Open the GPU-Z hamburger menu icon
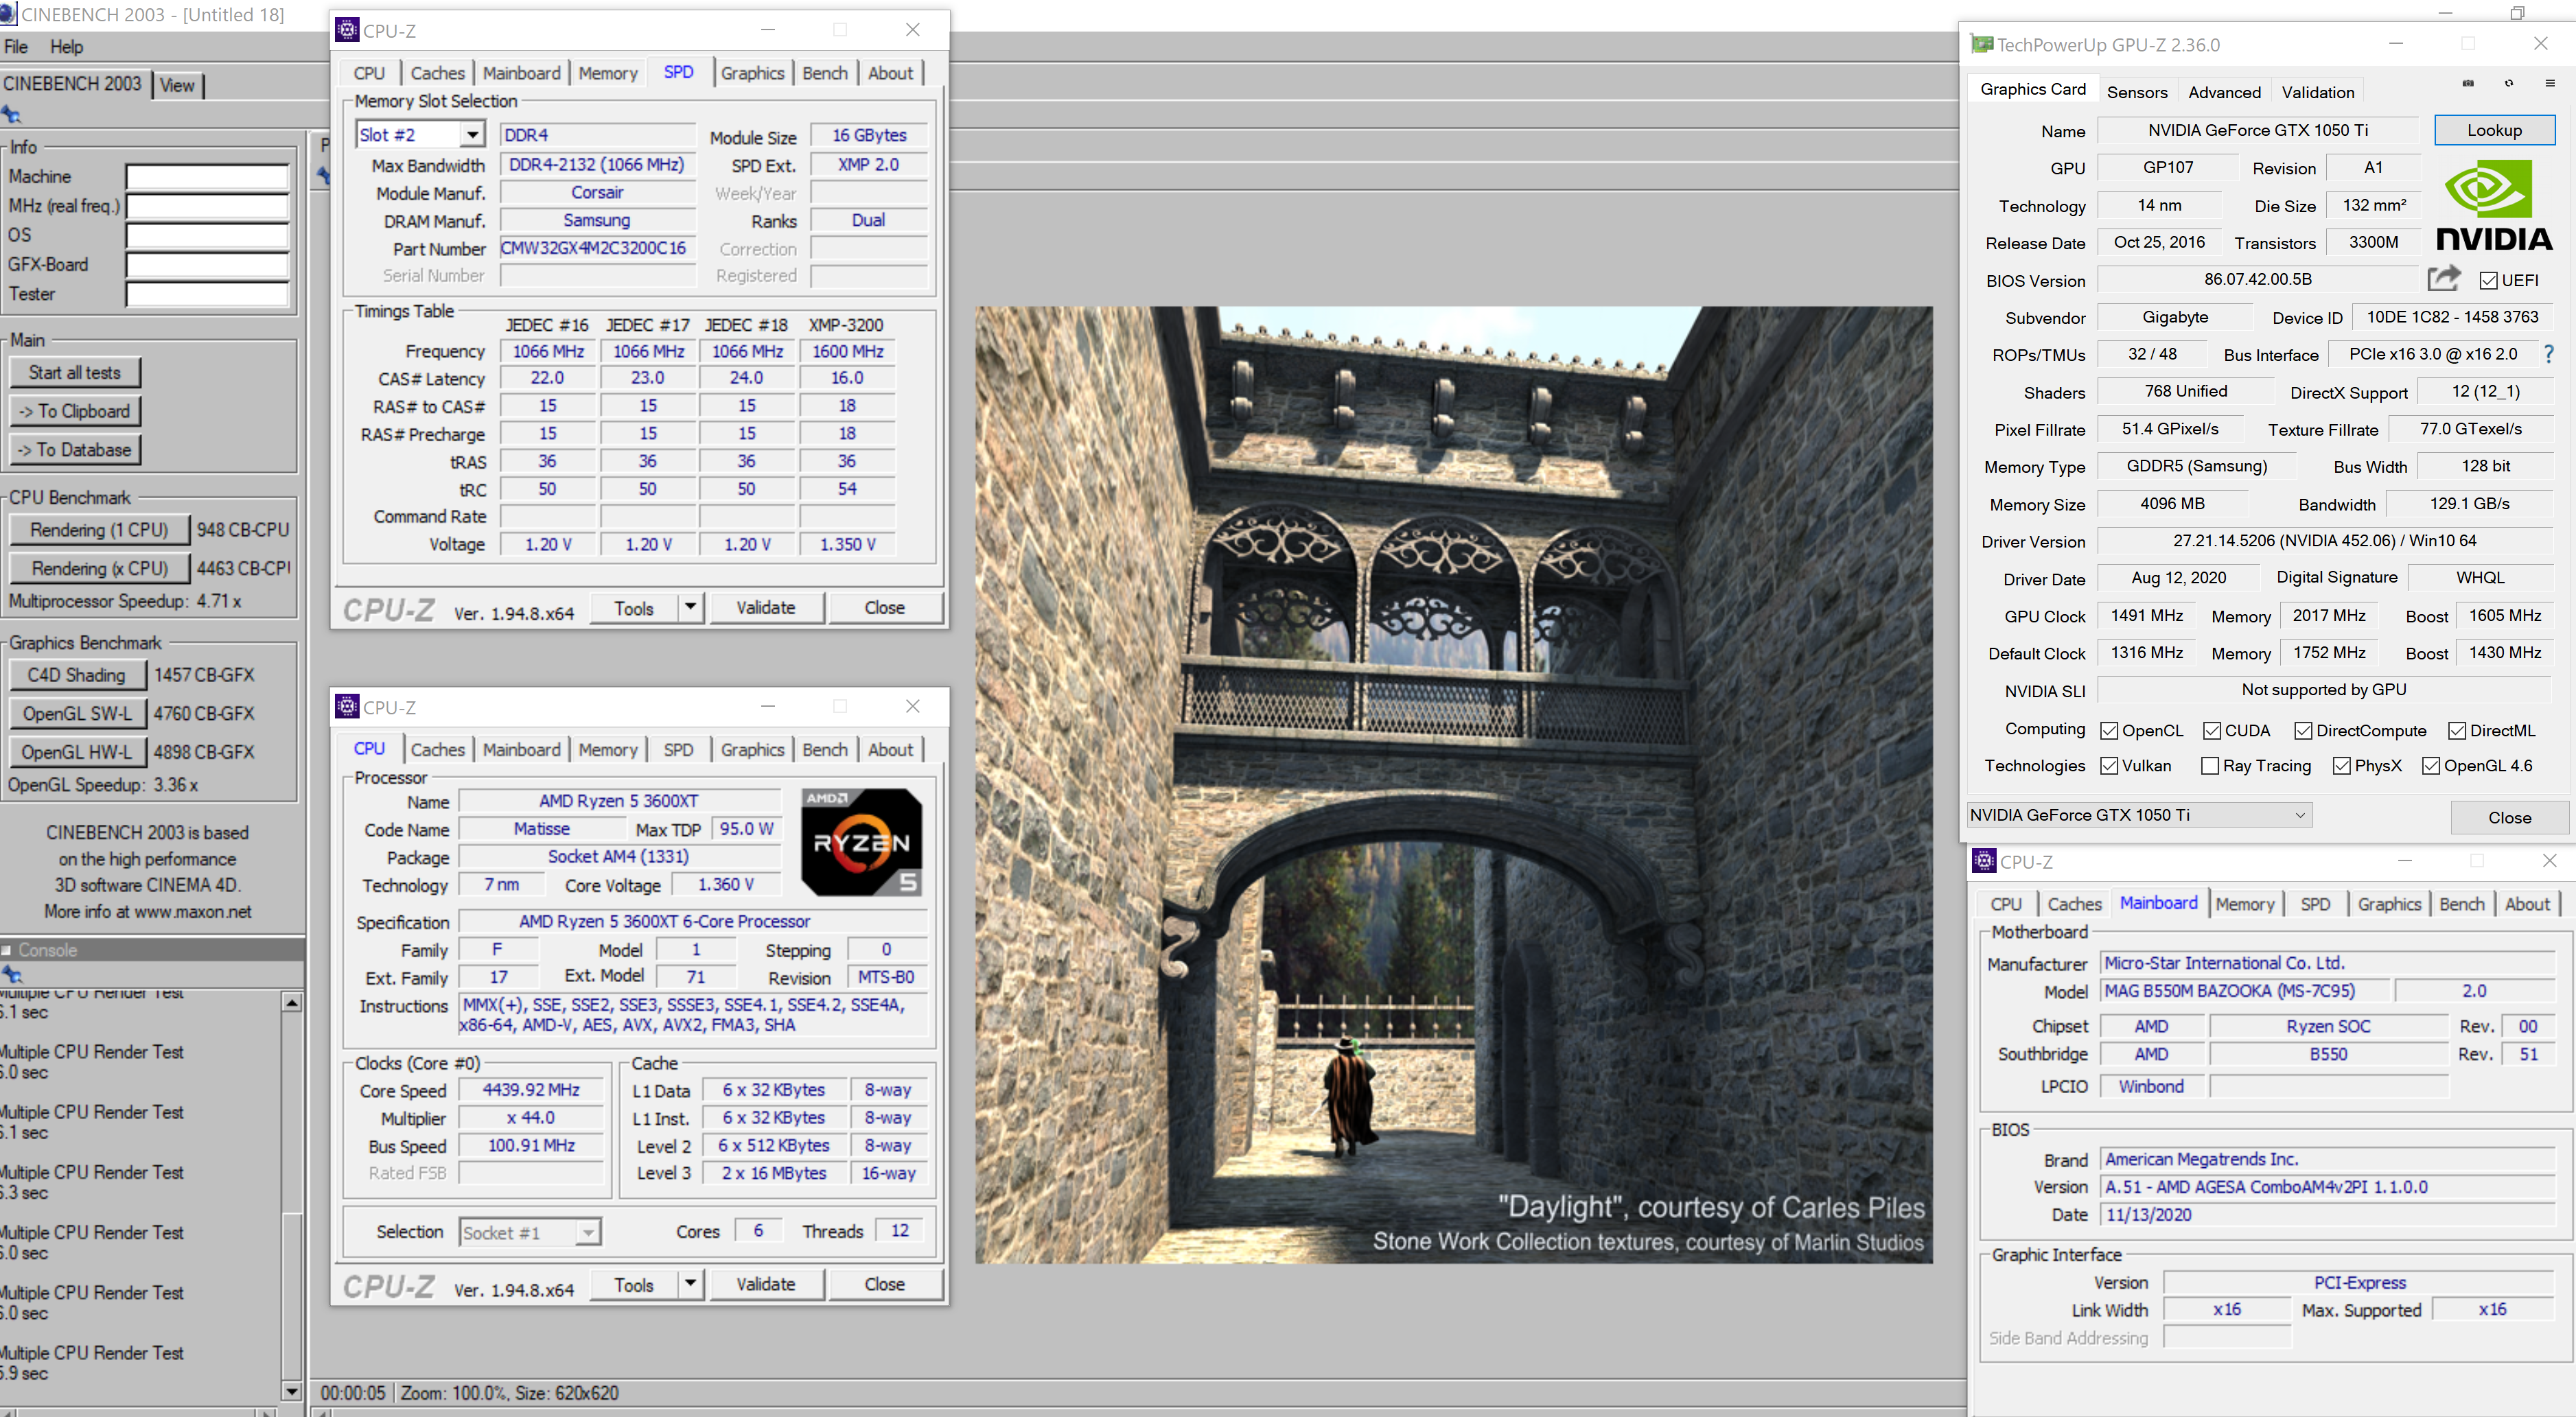Viewport: 2576px width, 1417px height. [x=2549, y=83]
